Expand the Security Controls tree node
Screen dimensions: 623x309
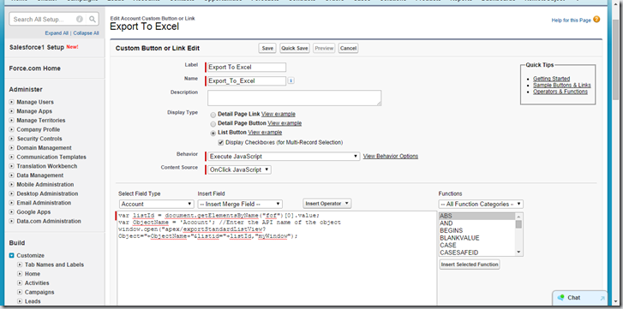[x=11, y=139]
